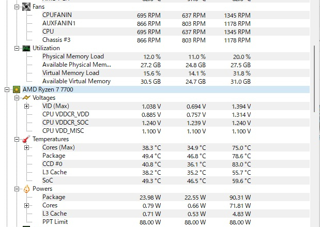
Task: Collapse the Fans section
Action: [17, 7]
